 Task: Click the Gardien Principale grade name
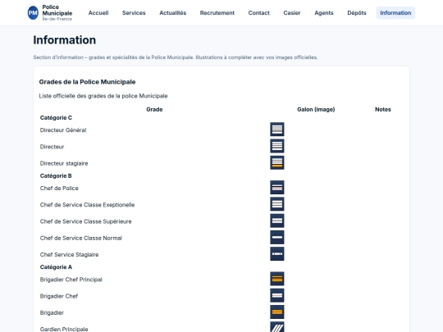tap(64, 330)
